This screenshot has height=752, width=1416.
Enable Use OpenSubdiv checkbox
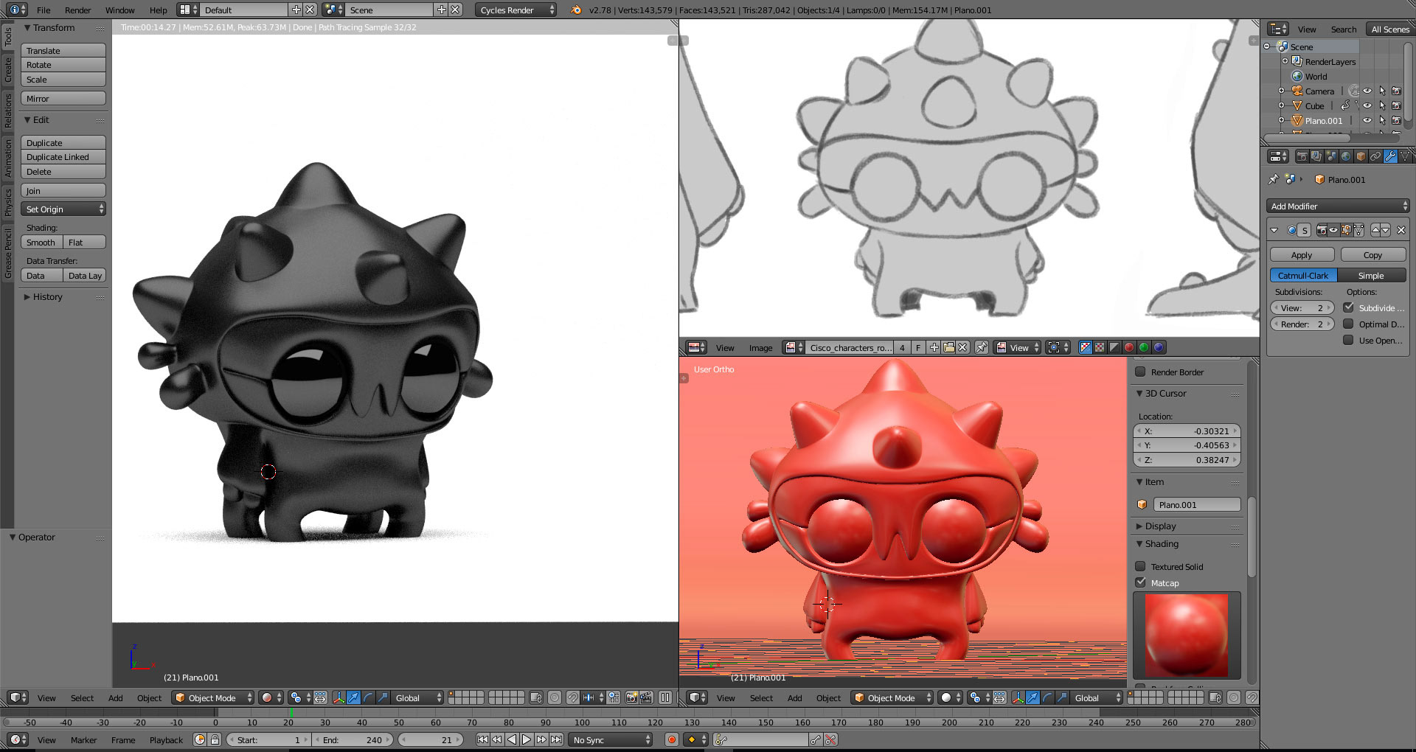(x=1348, y=340)
